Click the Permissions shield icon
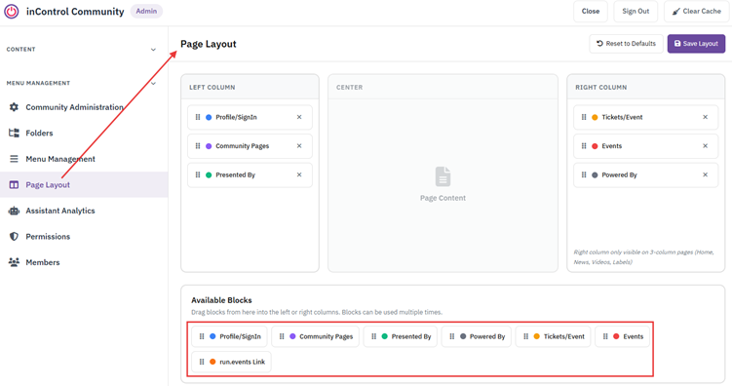The height and width of the screenshot is (386, 732). 14,237
